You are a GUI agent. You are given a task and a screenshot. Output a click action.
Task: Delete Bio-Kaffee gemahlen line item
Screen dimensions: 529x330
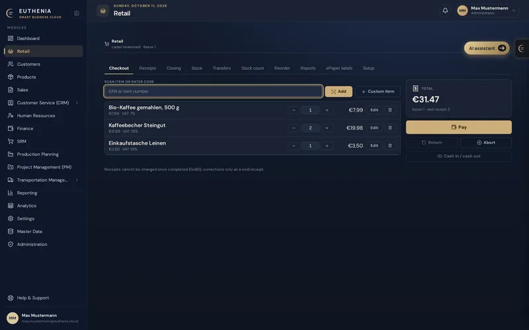(390, 110)
